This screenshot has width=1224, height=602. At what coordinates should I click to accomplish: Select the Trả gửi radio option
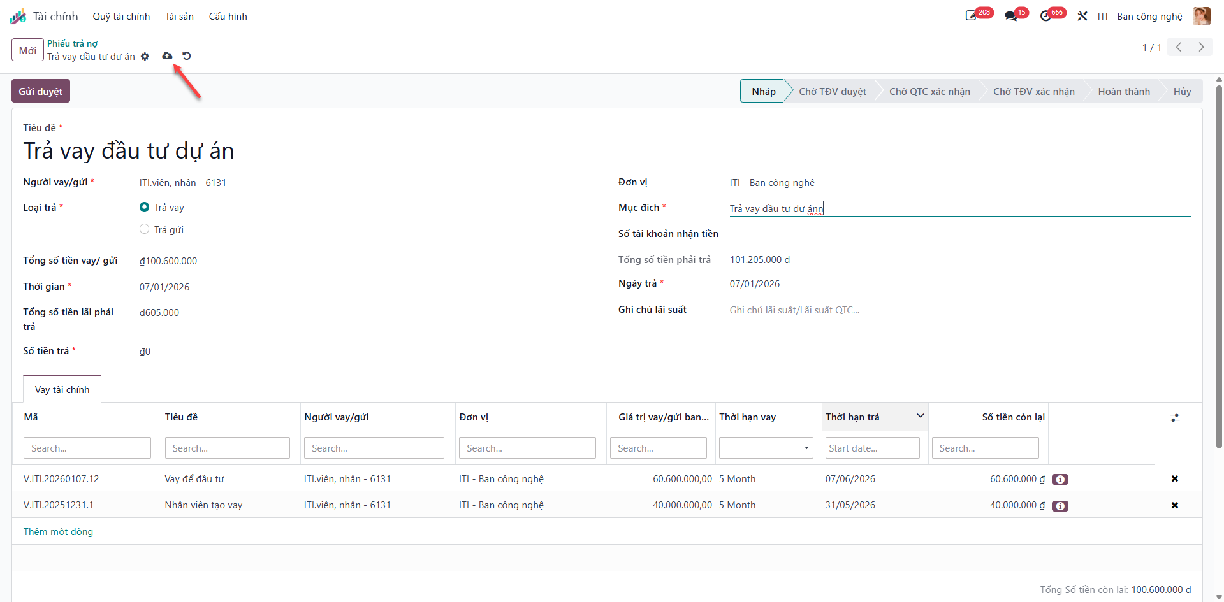coord(145,229)
